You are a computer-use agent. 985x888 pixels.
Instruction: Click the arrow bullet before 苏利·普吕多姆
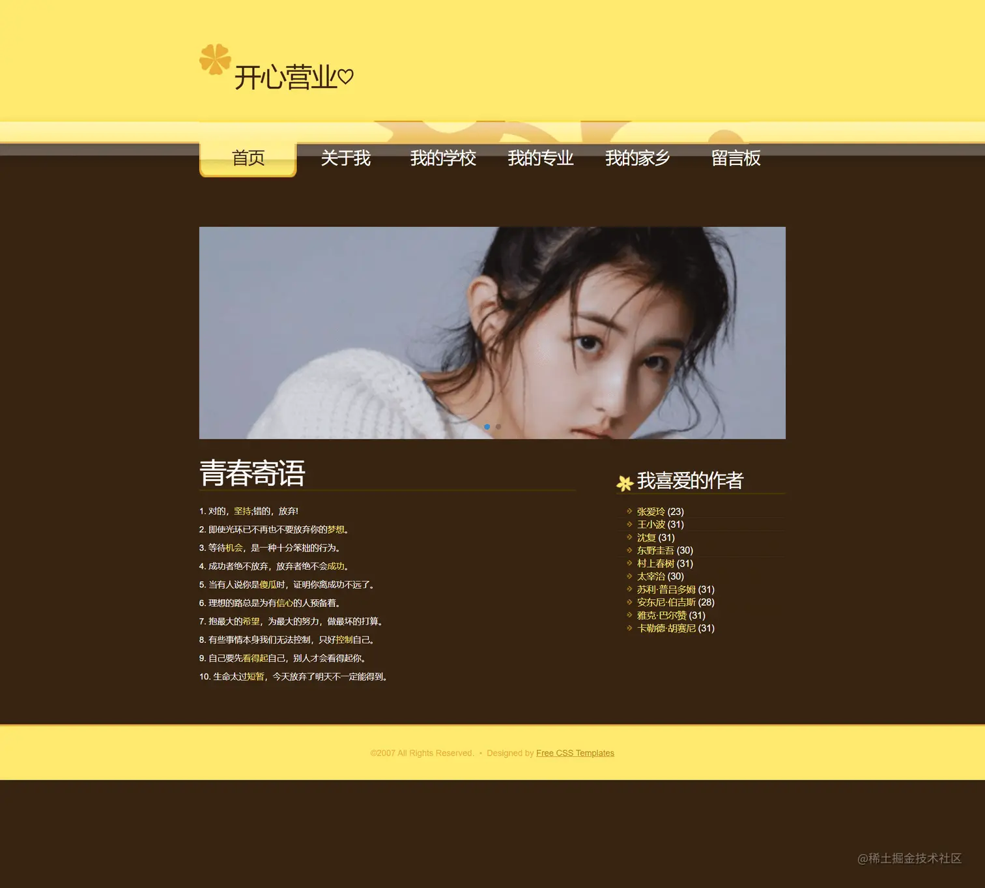[629, 589]
